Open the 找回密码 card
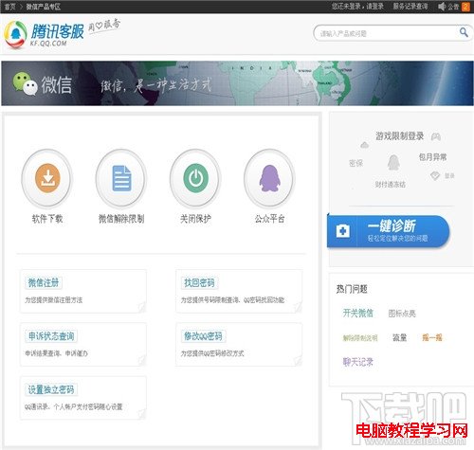Screen dimensions: 474x450 pyautogui.click(x=239, y=291)
